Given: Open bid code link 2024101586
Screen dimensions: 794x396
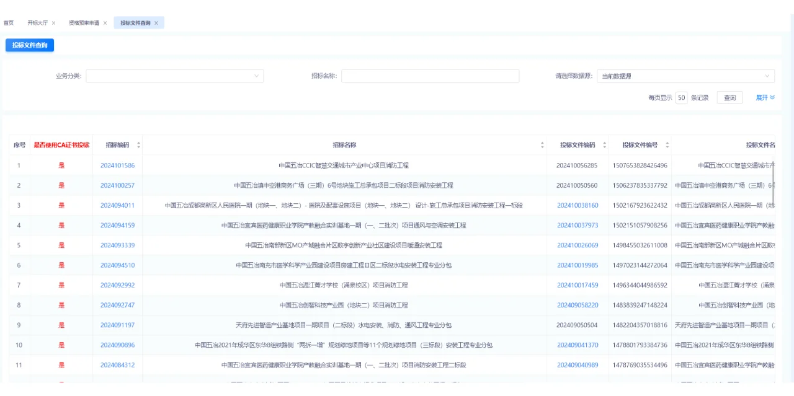Looking at the screenshot, I should [118, 165].
